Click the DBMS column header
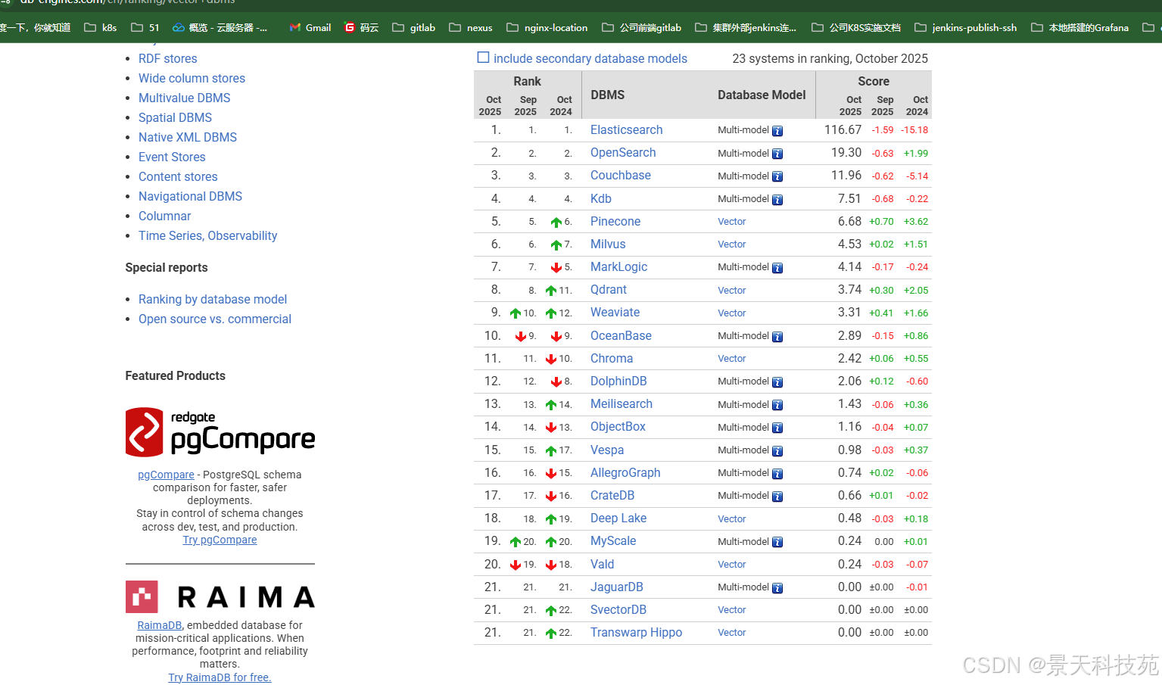The image size is (1162, 685). click(608, 95)
